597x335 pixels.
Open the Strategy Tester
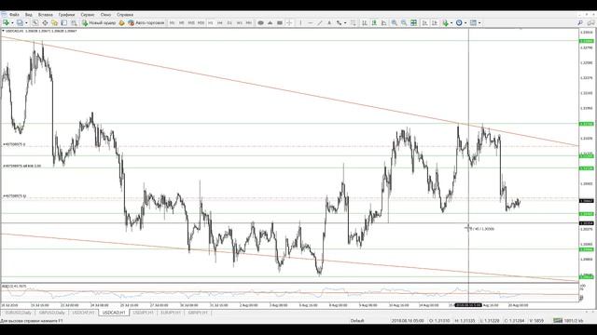pyautogui.click(x=74, y=22)
